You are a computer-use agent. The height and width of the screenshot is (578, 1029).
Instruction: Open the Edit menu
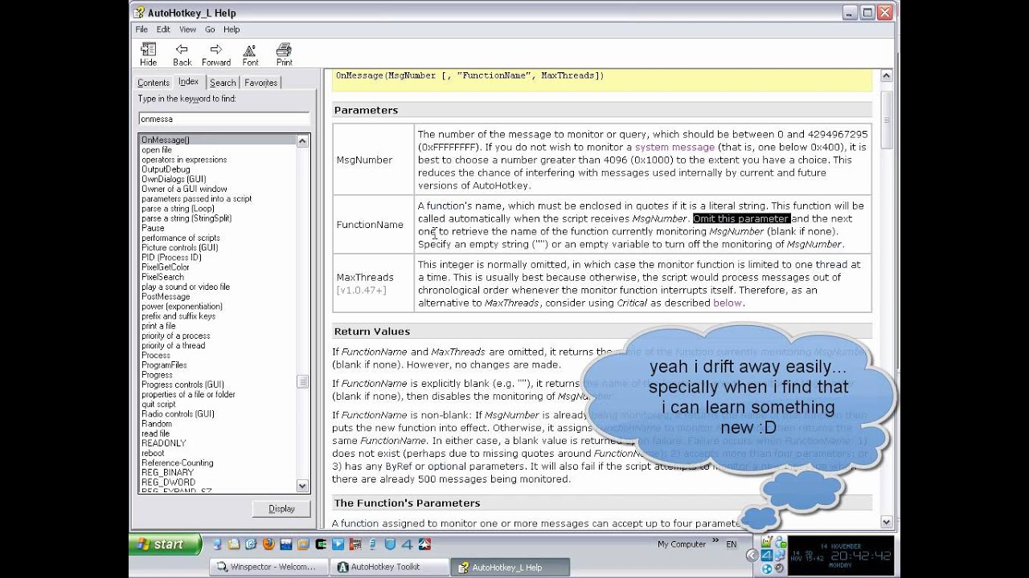pyautogui.click(x=163, y=30)
